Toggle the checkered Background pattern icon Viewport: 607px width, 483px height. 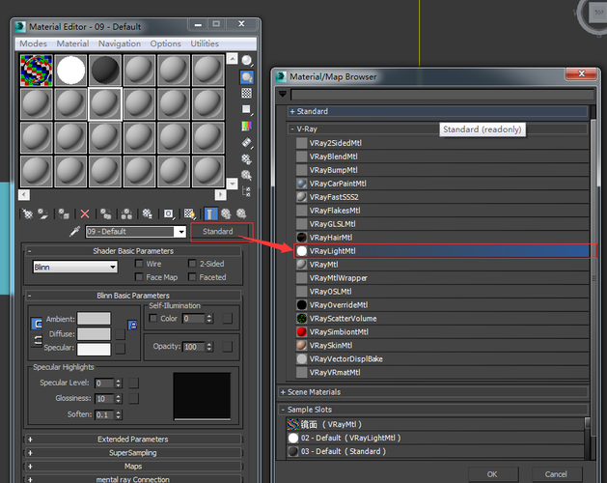pos(246,93)
